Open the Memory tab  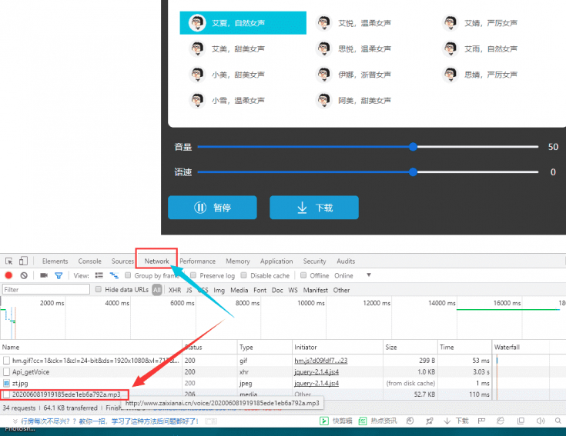pyautogui.click(x=237, y=261)
